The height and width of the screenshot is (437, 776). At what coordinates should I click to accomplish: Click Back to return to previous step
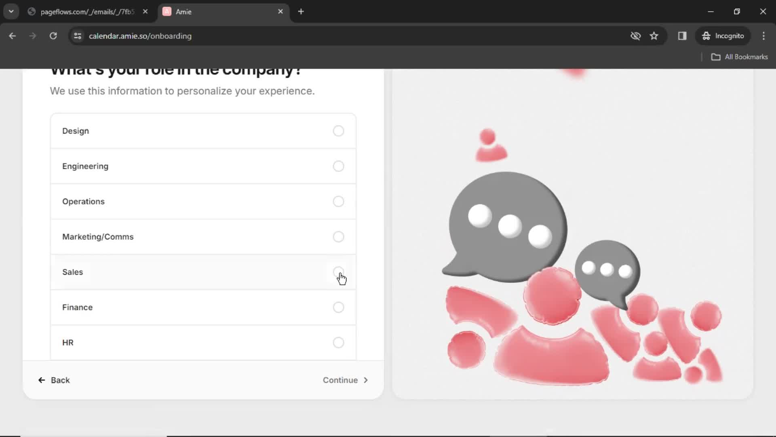(54, 380)
